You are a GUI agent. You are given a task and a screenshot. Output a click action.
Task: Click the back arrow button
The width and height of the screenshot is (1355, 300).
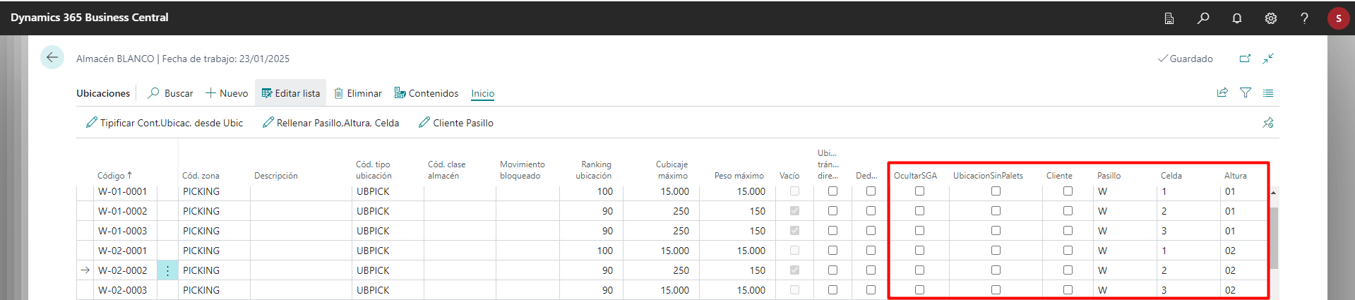pyautogui.click(x=52, y=58)
